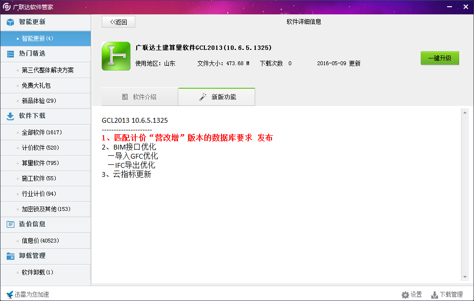This screenshot has width=474, height=301.
Task: Select the 新版功能 tab
Action: pos(217,97)
